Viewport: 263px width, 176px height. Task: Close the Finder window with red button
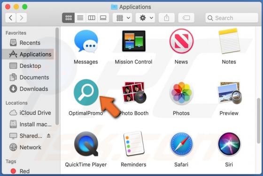[x=8, y=7]
